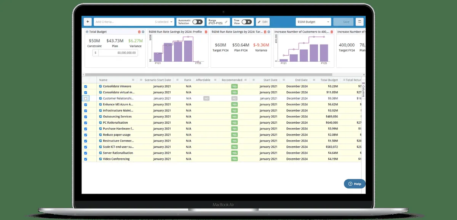Sort by the Total Budget column header
The height and width of the screenshot is (220, 457).
pyautogui.click(x=329, y=80)
